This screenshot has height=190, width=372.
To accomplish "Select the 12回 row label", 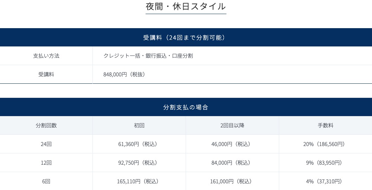I will tap(46, 163).
